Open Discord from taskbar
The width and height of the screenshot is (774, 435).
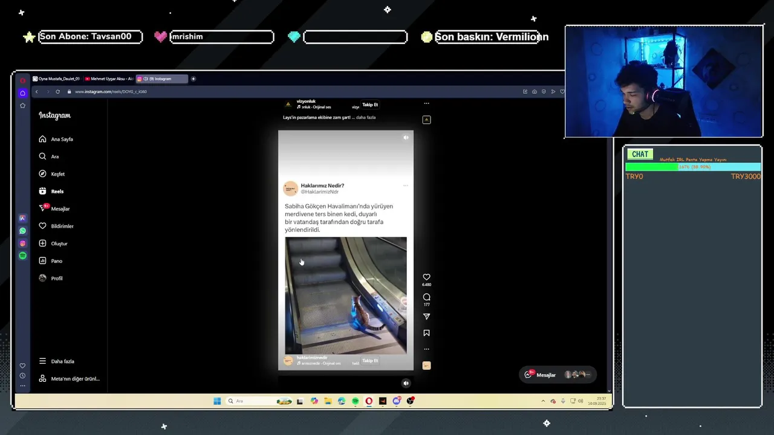pyautogui.click(x=397, y=401)
